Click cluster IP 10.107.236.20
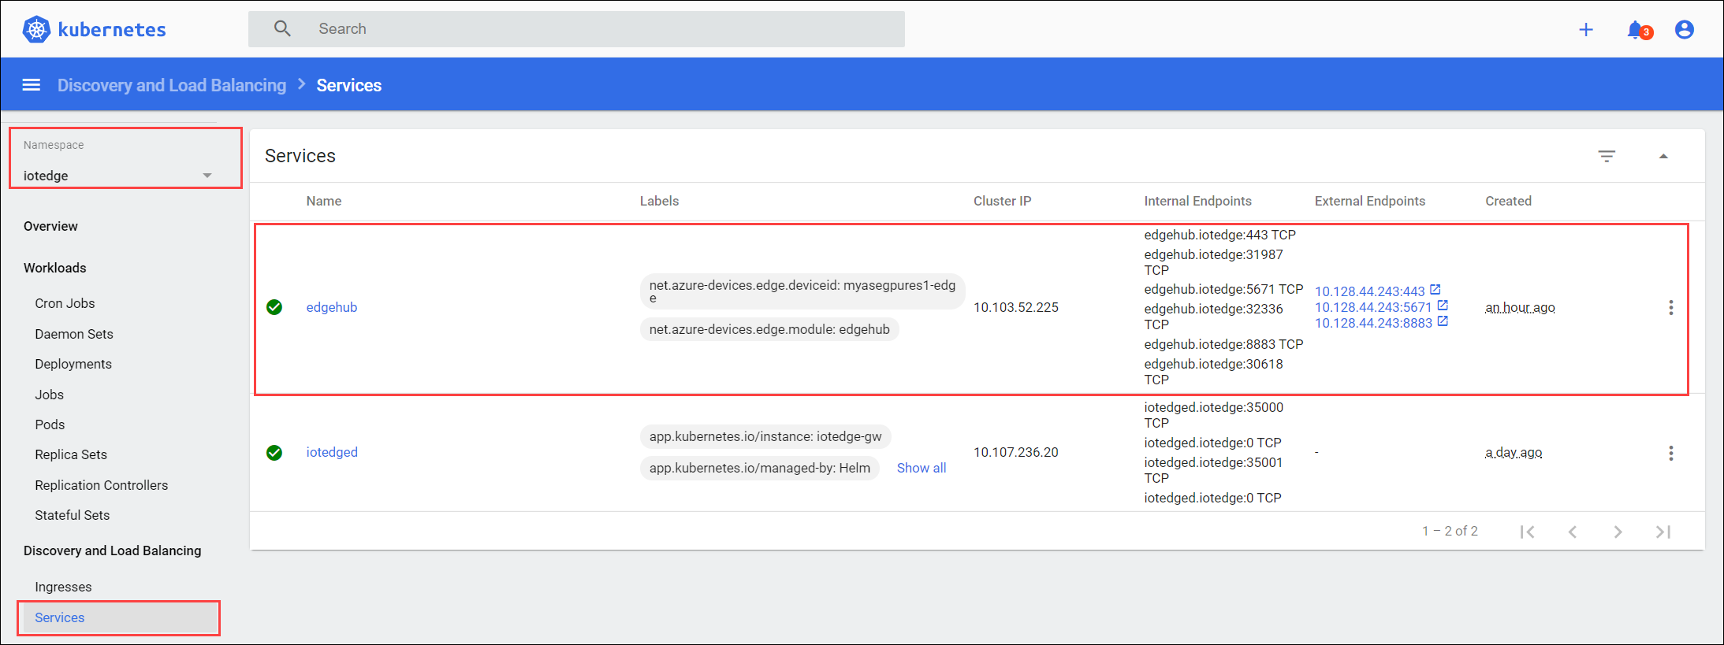 tap(1016, 452)
